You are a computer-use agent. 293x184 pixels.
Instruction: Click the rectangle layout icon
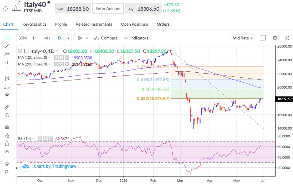tap(263, 38)
